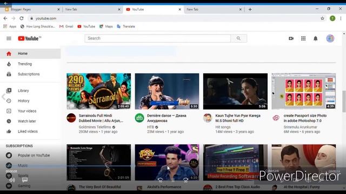Open the 'How Long Should a...' bookmark

[38, 26]
